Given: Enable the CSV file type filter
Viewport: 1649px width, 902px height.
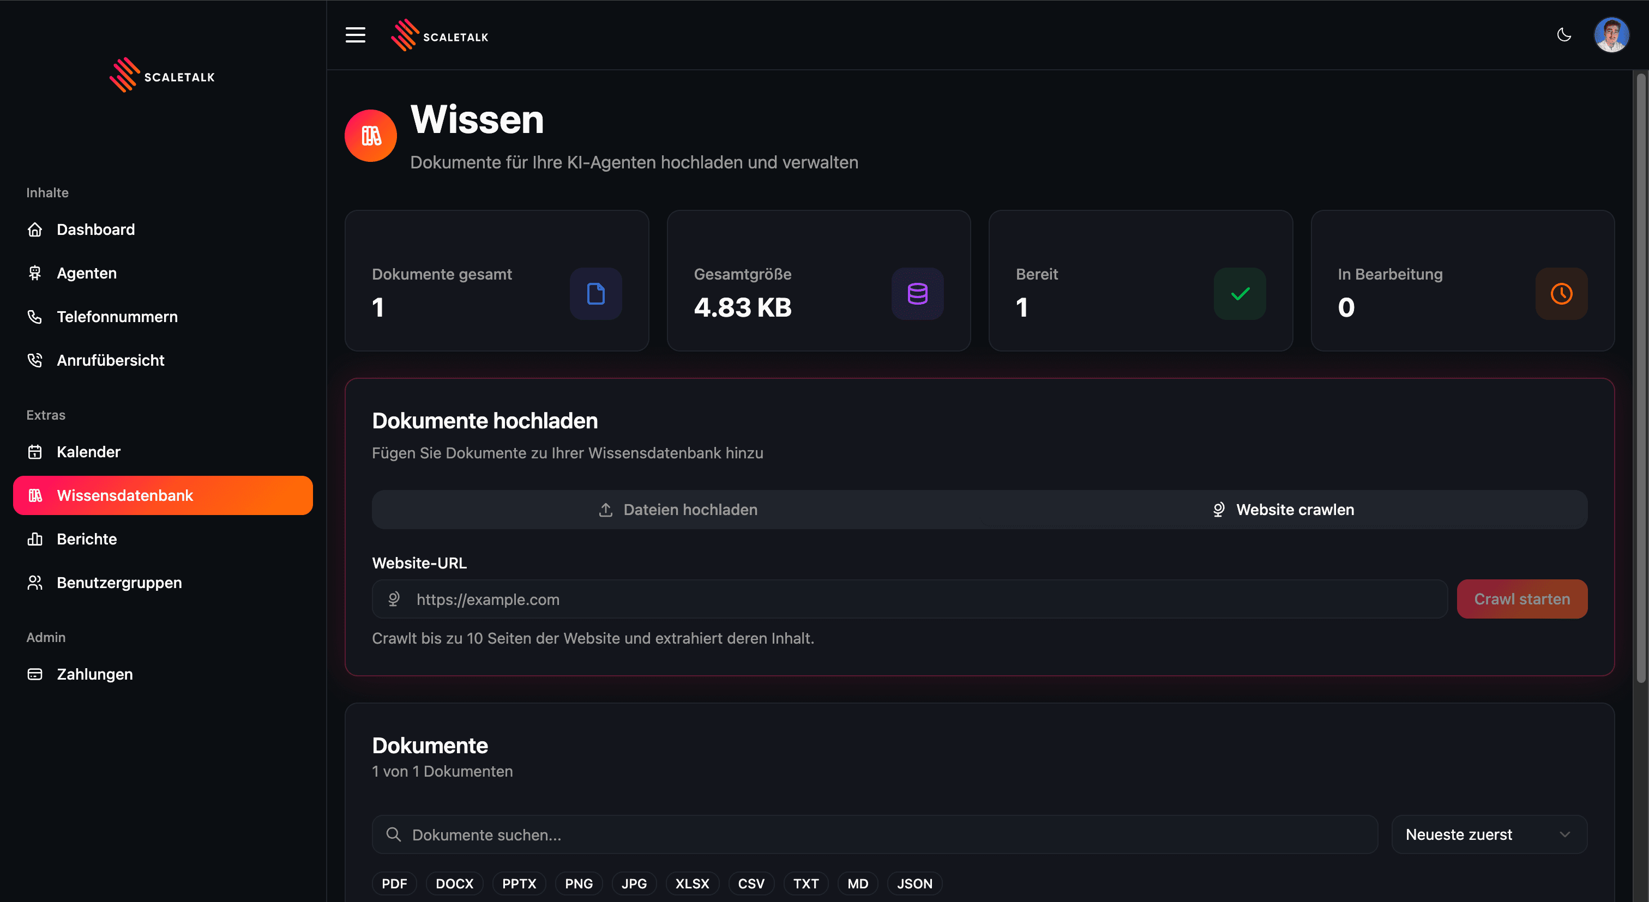Looking at the screenshot, I should pos(751,883).
